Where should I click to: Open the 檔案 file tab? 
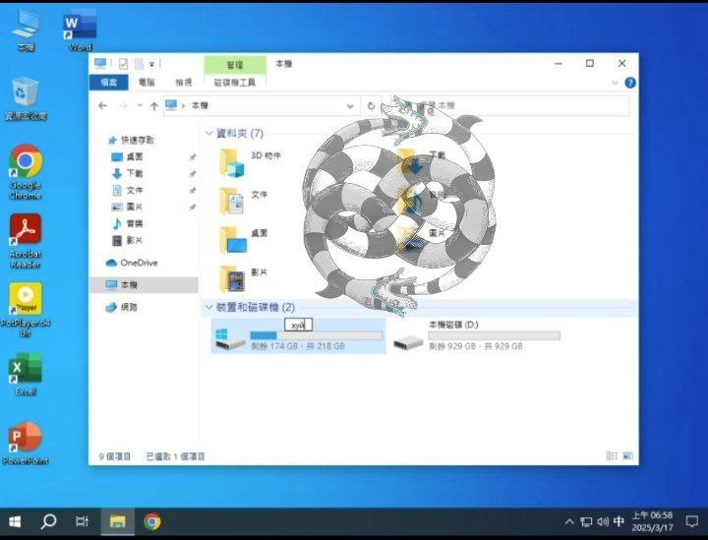coord(109,83)
